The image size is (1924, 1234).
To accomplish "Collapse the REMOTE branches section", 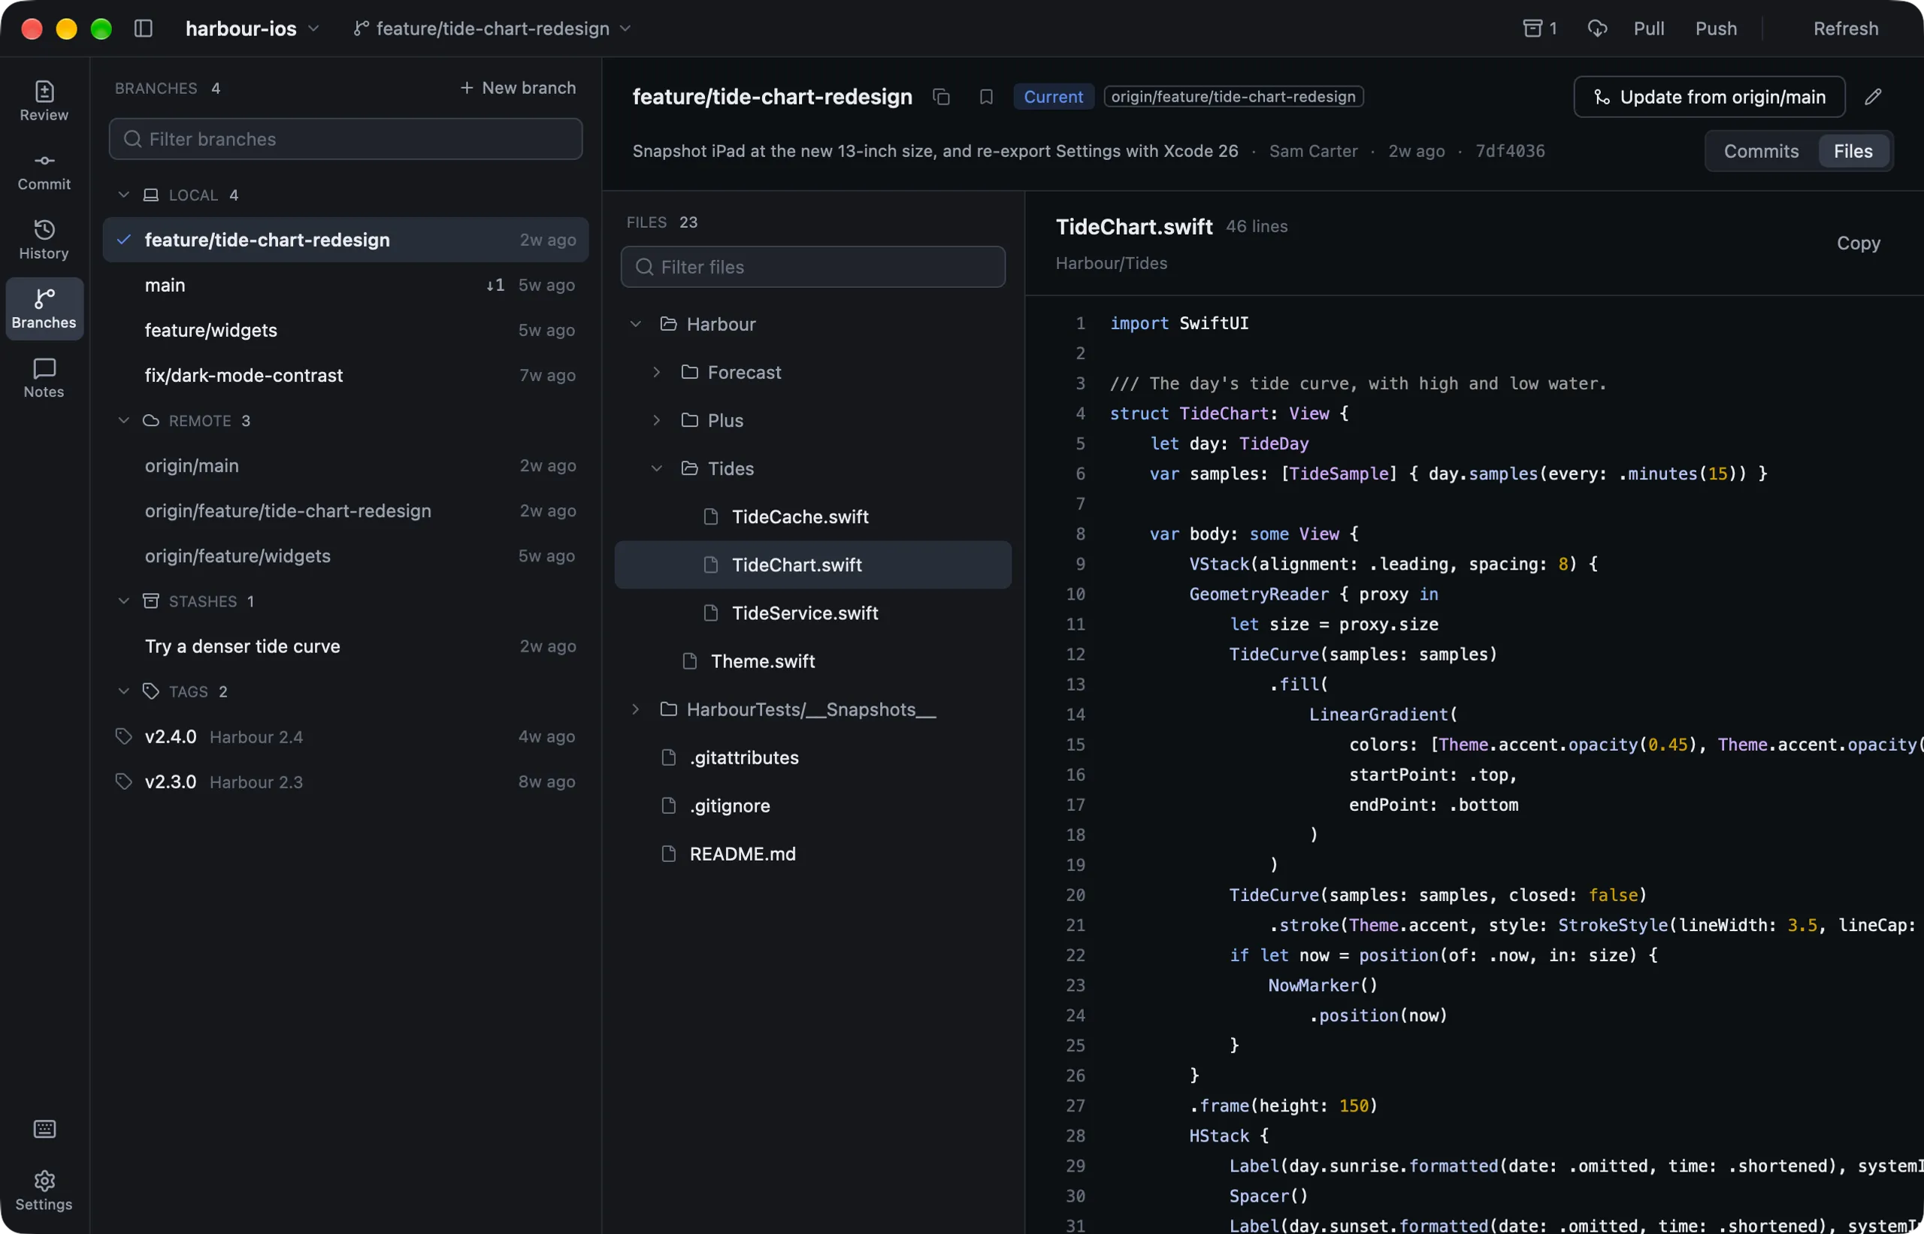I will click(x=123, y=421).
